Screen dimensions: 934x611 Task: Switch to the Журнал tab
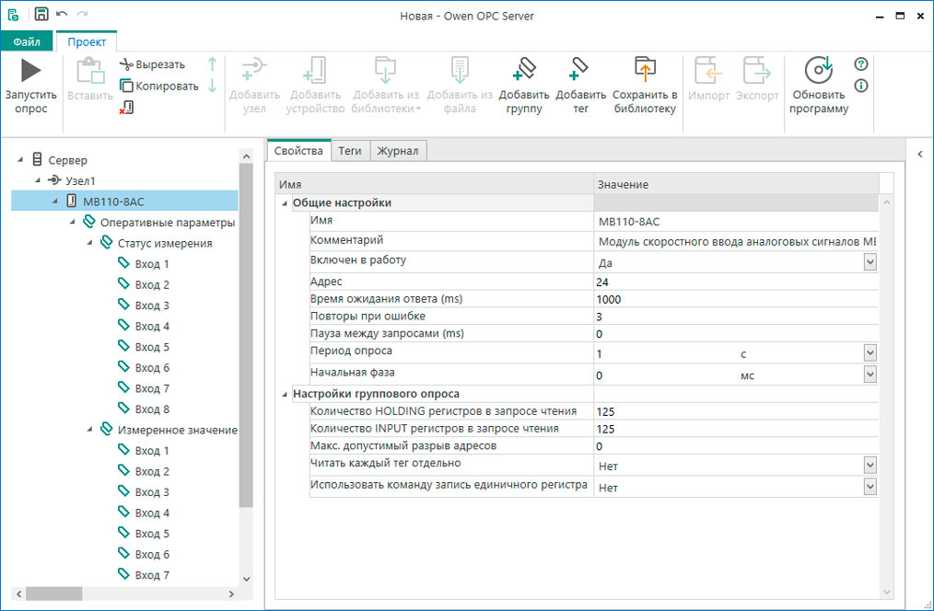[x=398, y=151]
